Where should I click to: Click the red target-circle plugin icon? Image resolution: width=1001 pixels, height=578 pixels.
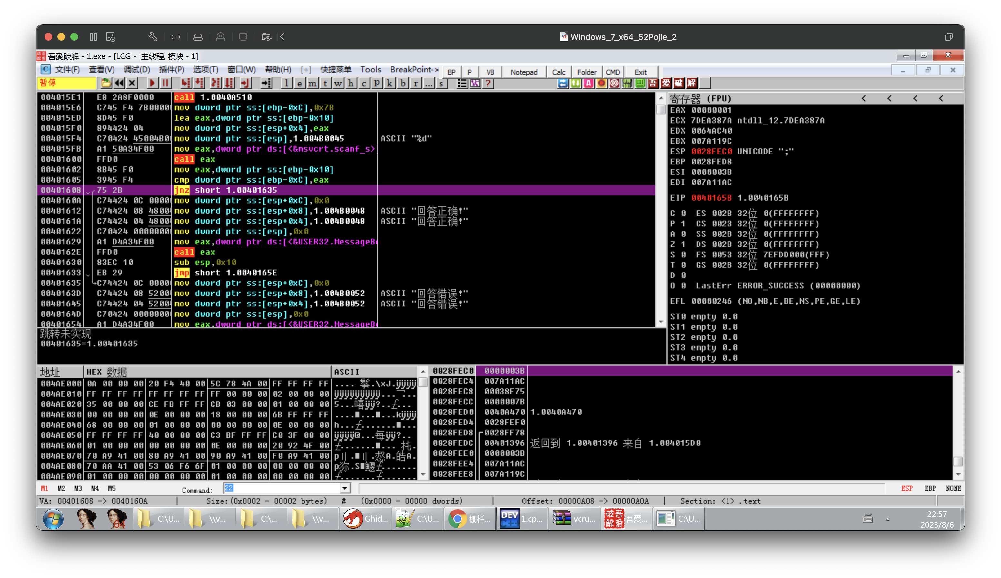(614, 83)
